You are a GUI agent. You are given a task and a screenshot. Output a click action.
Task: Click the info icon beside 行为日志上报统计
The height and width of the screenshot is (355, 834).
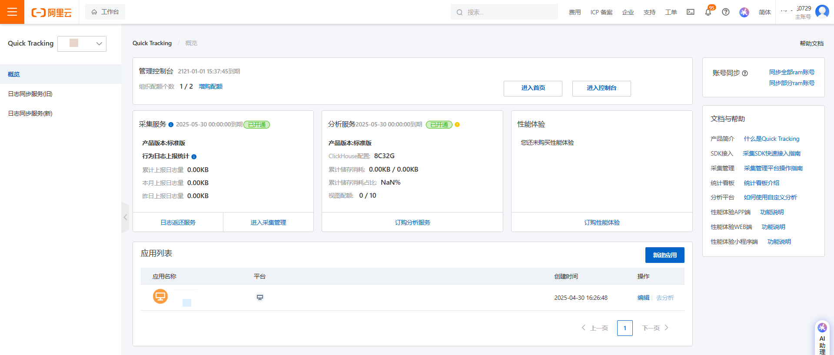click(x=194, y=156)
